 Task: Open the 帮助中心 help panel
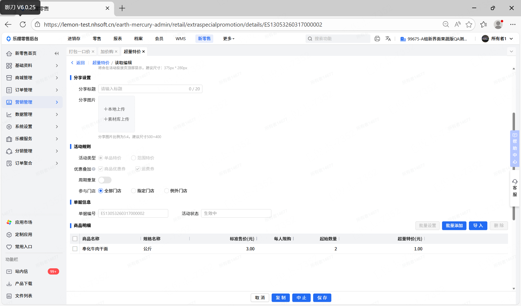pyautogui.click(x=514, y=148)
